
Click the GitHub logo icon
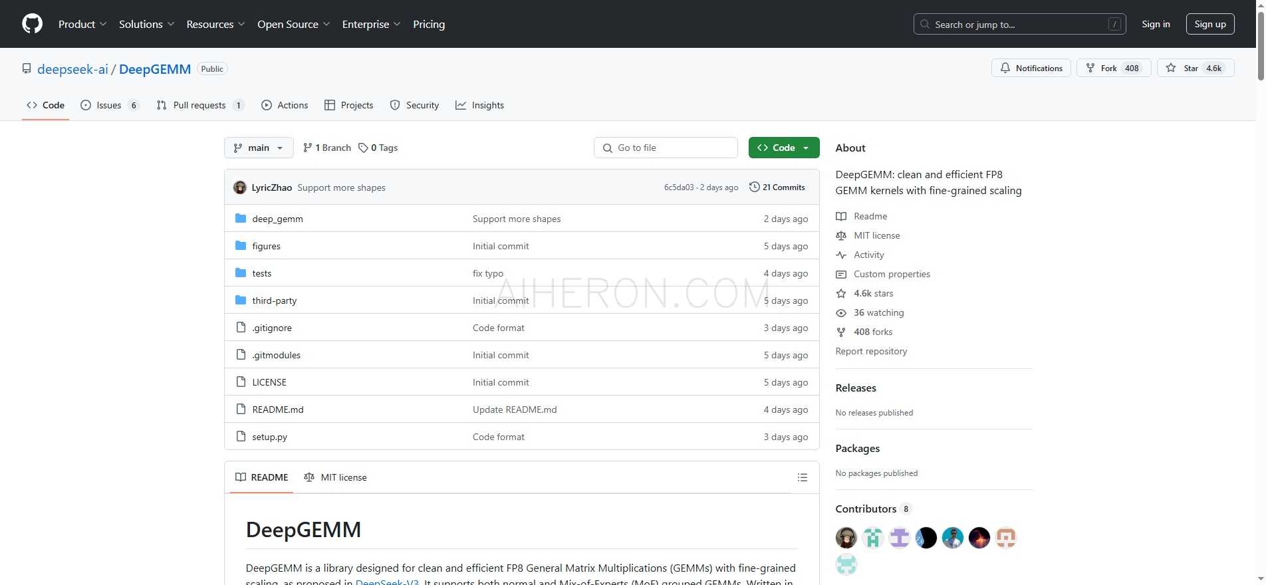[x=32, y=24]
